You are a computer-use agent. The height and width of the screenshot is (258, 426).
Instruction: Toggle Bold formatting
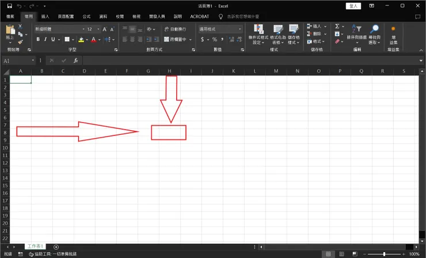point(38,39)
